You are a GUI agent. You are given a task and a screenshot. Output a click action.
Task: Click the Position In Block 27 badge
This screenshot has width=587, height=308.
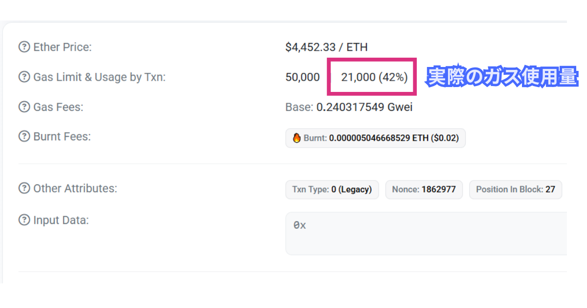tap(515, 190)
